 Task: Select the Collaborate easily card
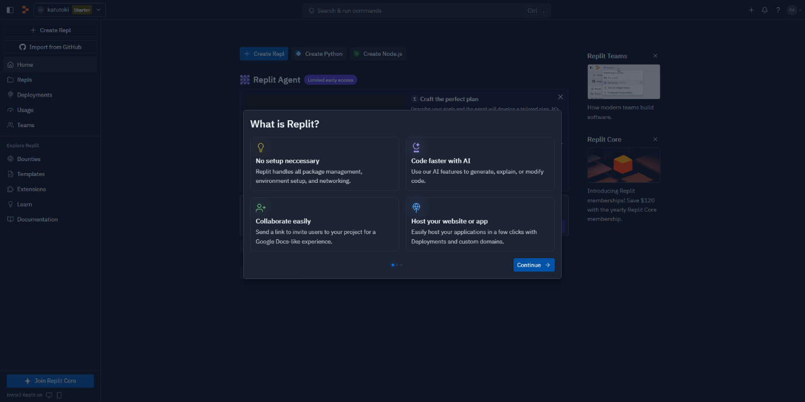point(324,224)
